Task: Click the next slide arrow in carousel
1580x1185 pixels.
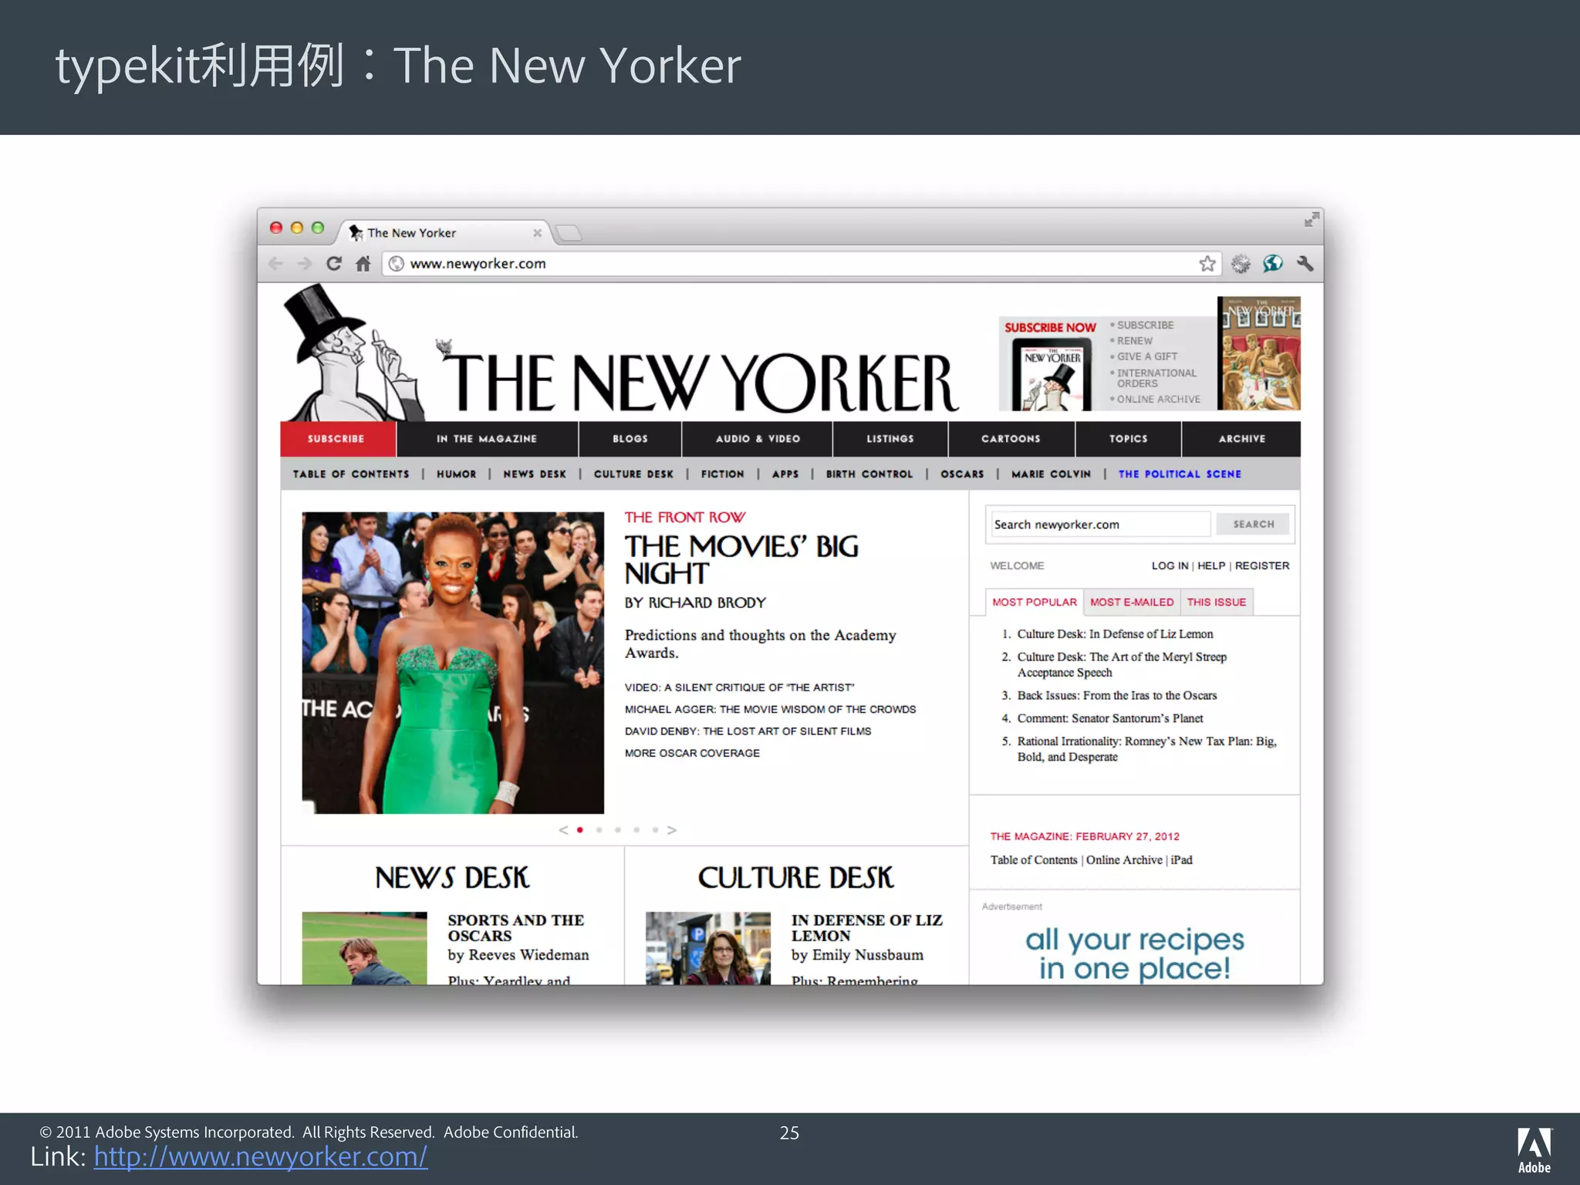Action: point(672,830)
